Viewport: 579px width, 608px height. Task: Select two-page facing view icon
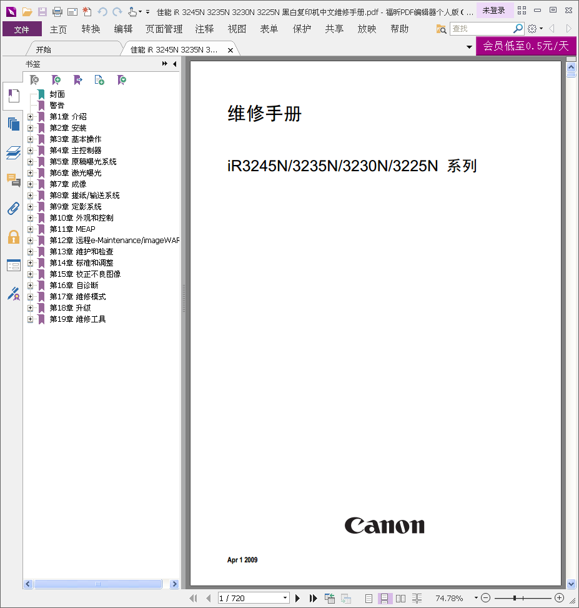pyautogui.click(x=401, y=598)
